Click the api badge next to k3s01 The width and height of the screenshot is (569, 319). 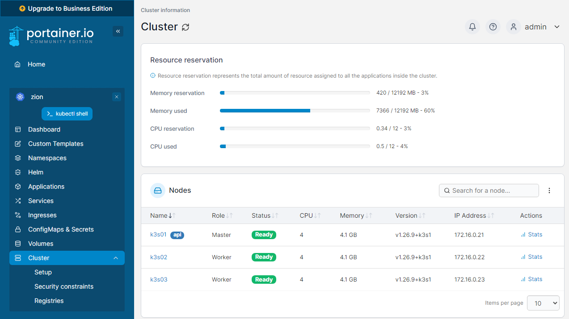177,235
